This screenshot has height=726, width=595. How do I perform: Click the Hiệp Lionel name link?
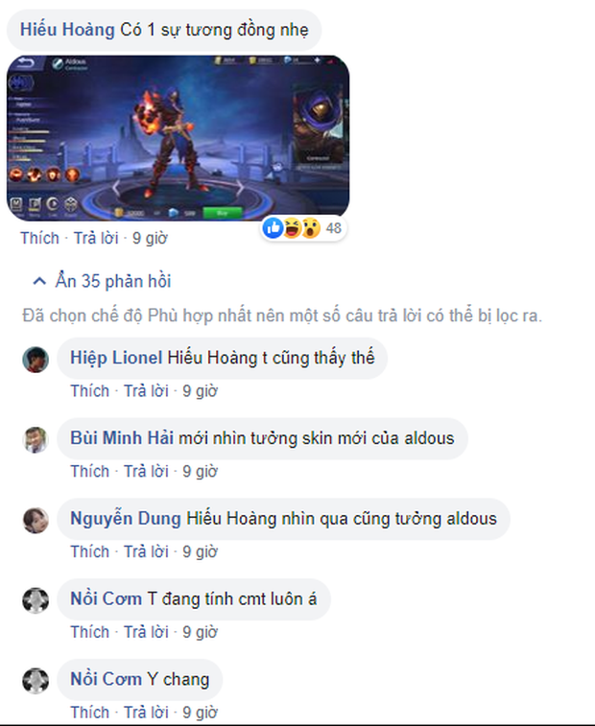116,358
